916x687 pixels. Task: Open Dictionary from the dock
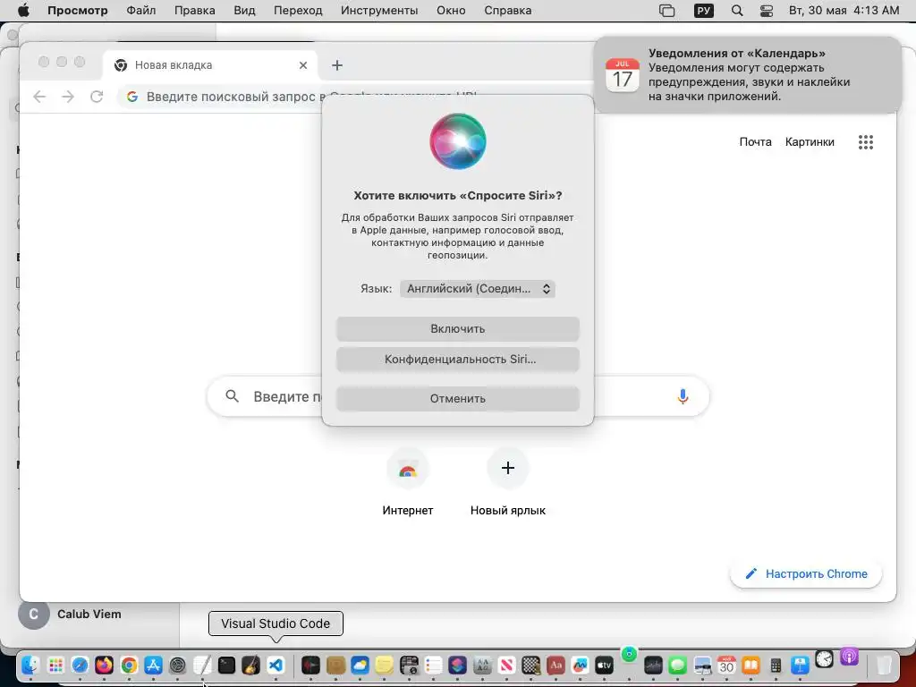coord(556,665)
